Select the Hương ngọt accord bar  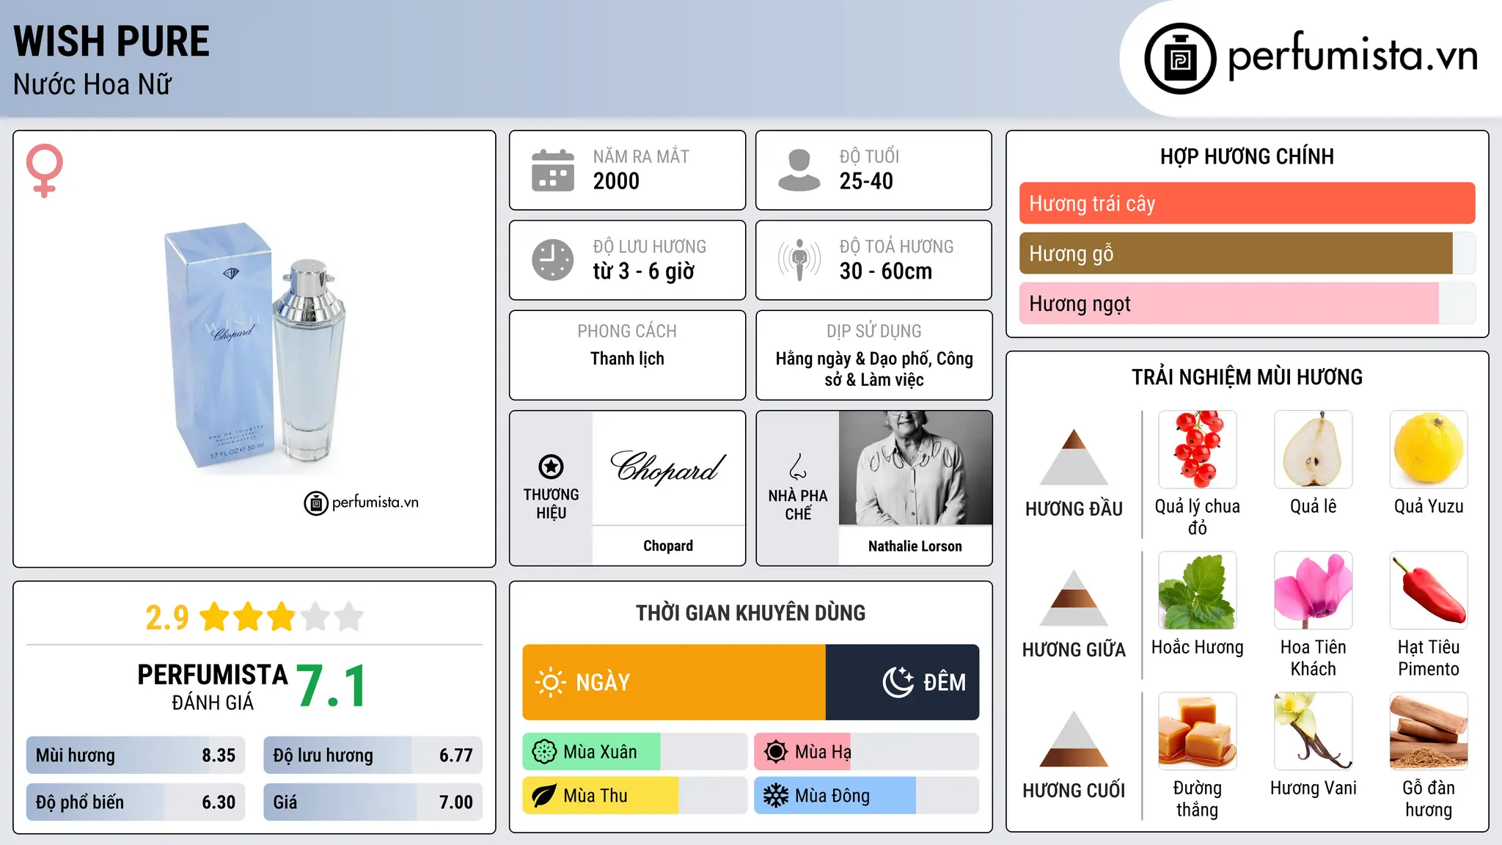point(1247,303)
